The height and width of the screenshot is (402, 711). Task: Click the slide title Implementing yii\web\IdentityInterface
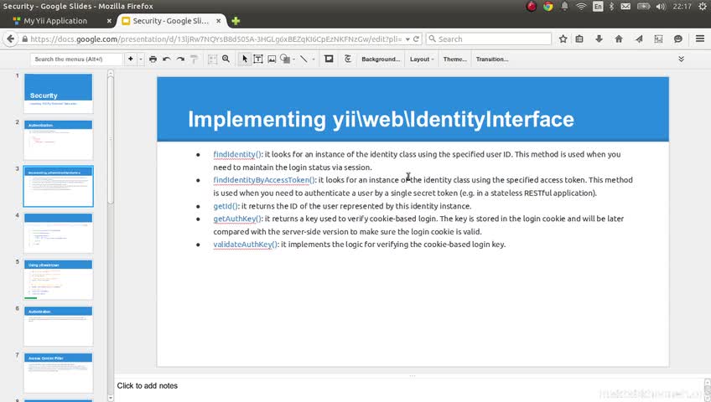pyautogui.click(x=381, y=120)
